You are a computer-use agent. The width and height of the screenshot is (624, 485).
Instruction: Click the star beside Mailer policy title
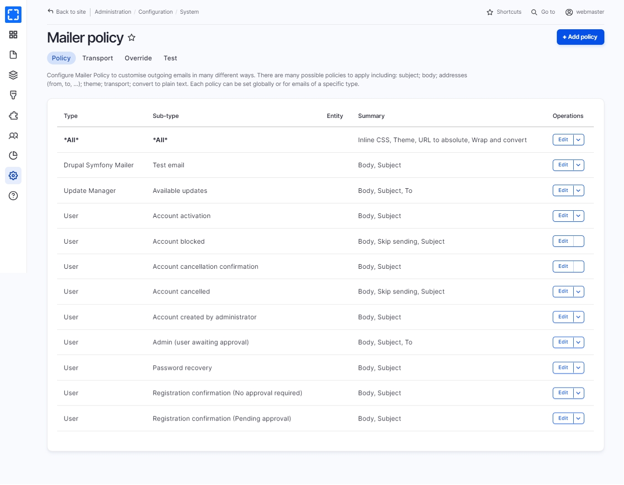point(132,37)
